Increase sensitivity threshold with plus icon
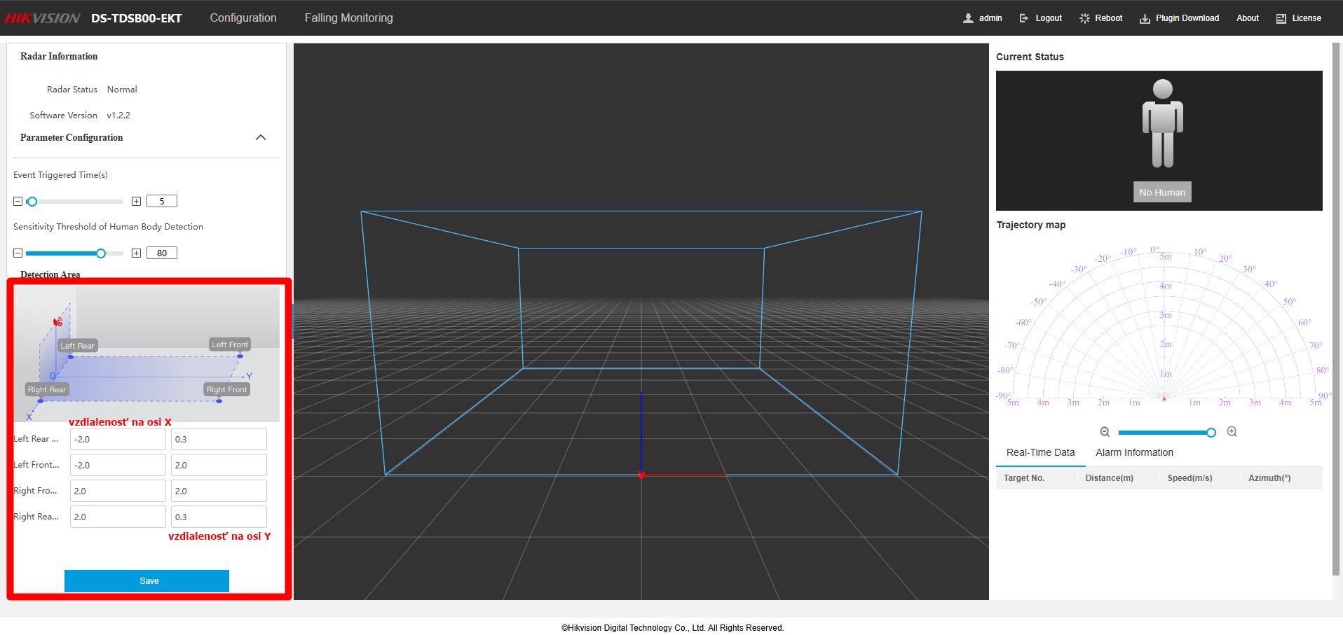 click(x=136, y=253)
